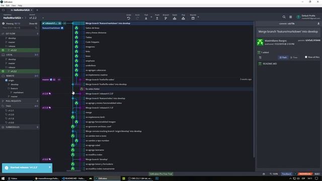Select commit 'Code Snippets'
This screenshot has height=181, width=322.
coord(92,42)
